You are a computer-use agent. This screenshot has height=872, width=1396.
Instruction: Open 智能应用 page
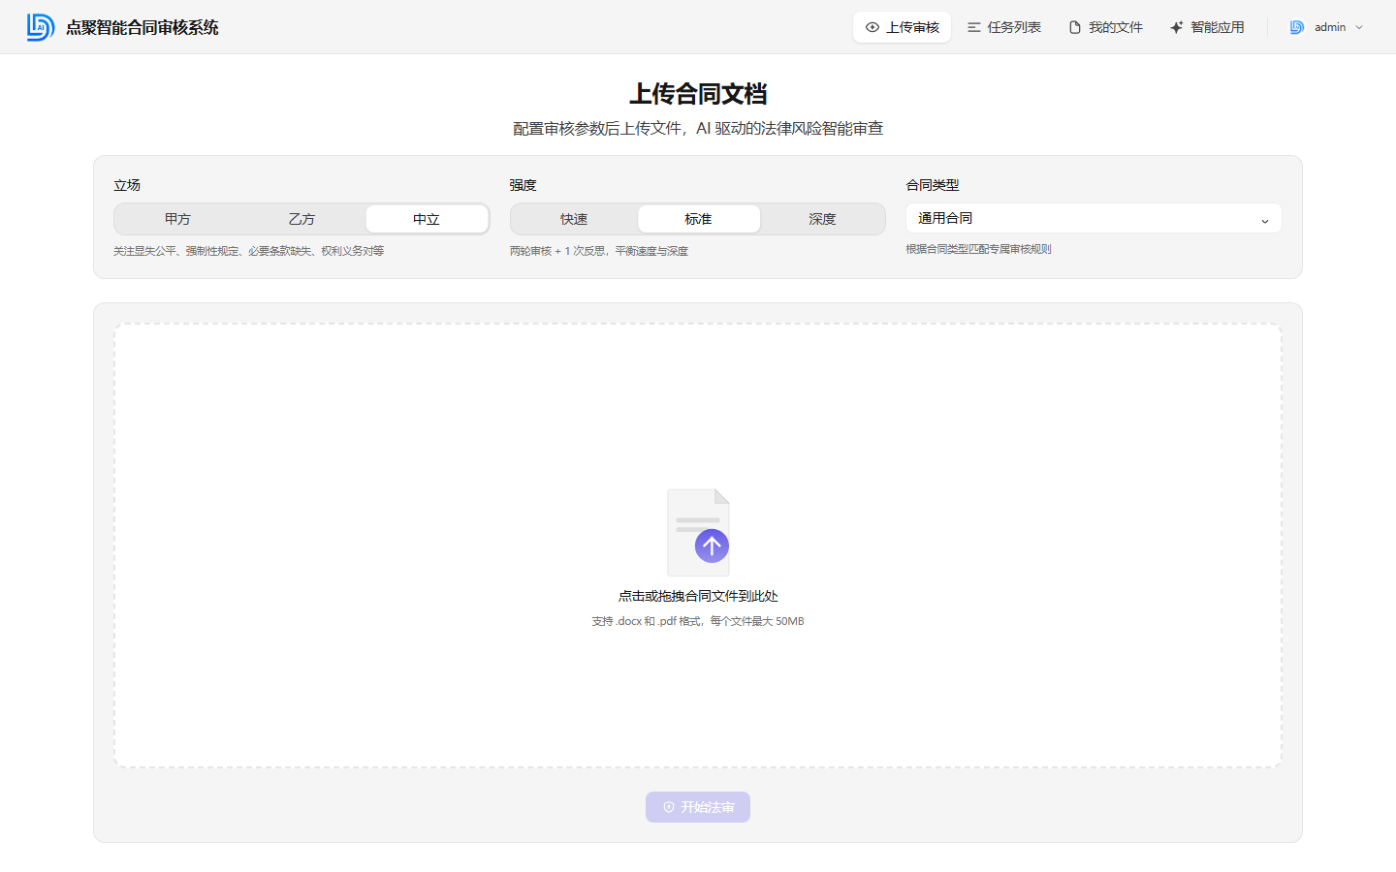click(1207, 27)
